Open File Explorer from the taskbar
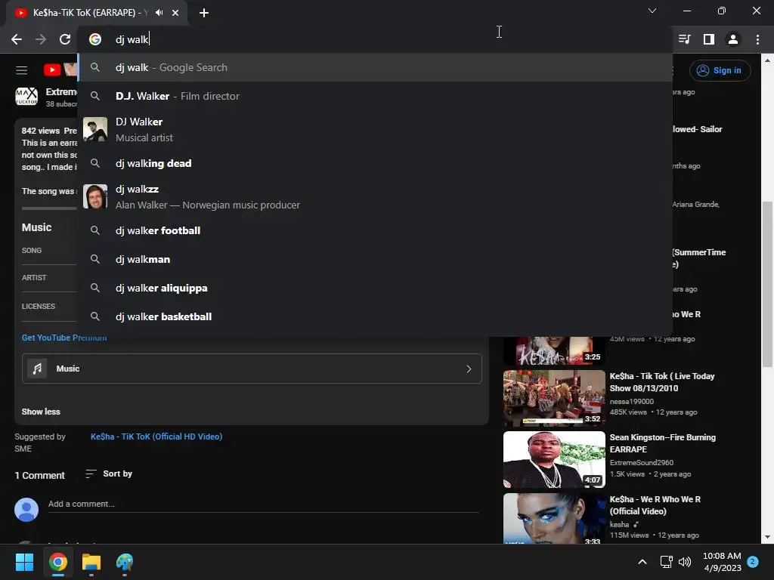774x580 pixels. pyautogui.click(x=91, y=562)
